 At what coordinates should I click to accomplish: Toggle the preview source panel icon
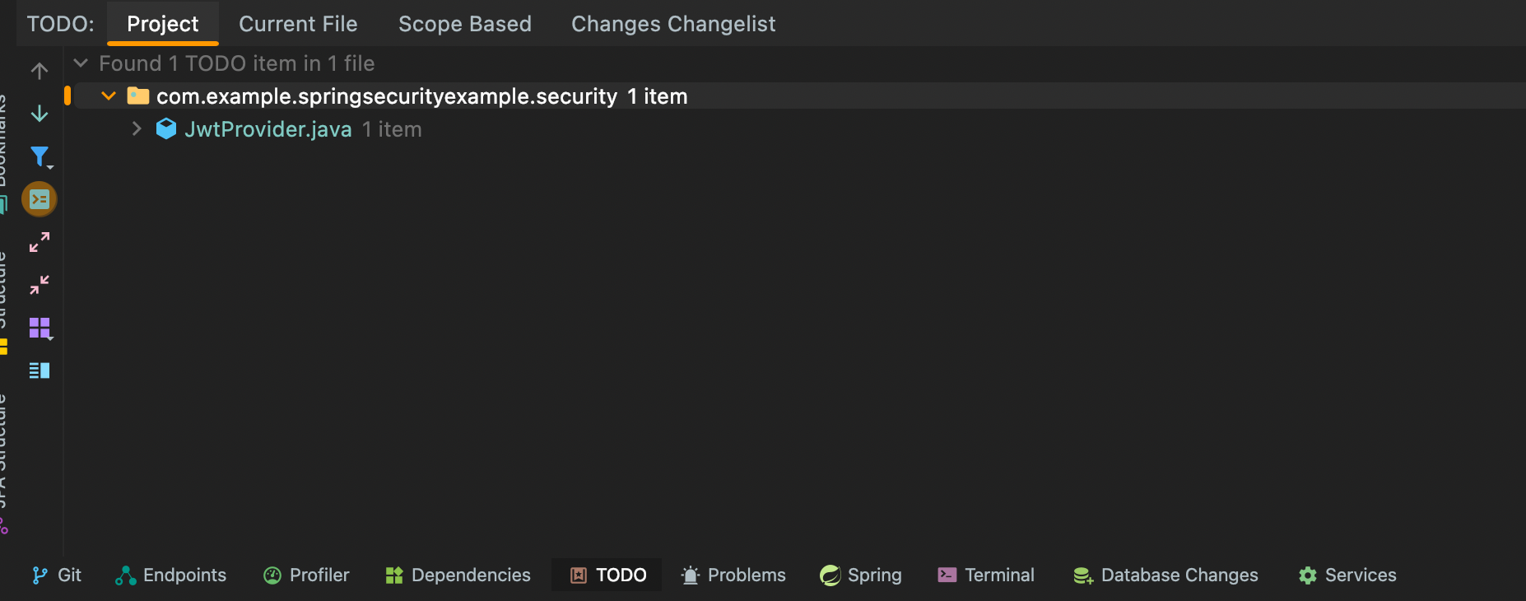39,370
